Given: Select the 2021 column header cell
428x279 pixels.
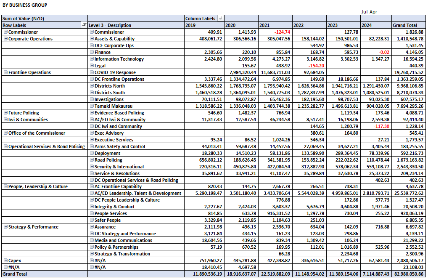Looking at the screenshot, I should click(x=275, y=25).
